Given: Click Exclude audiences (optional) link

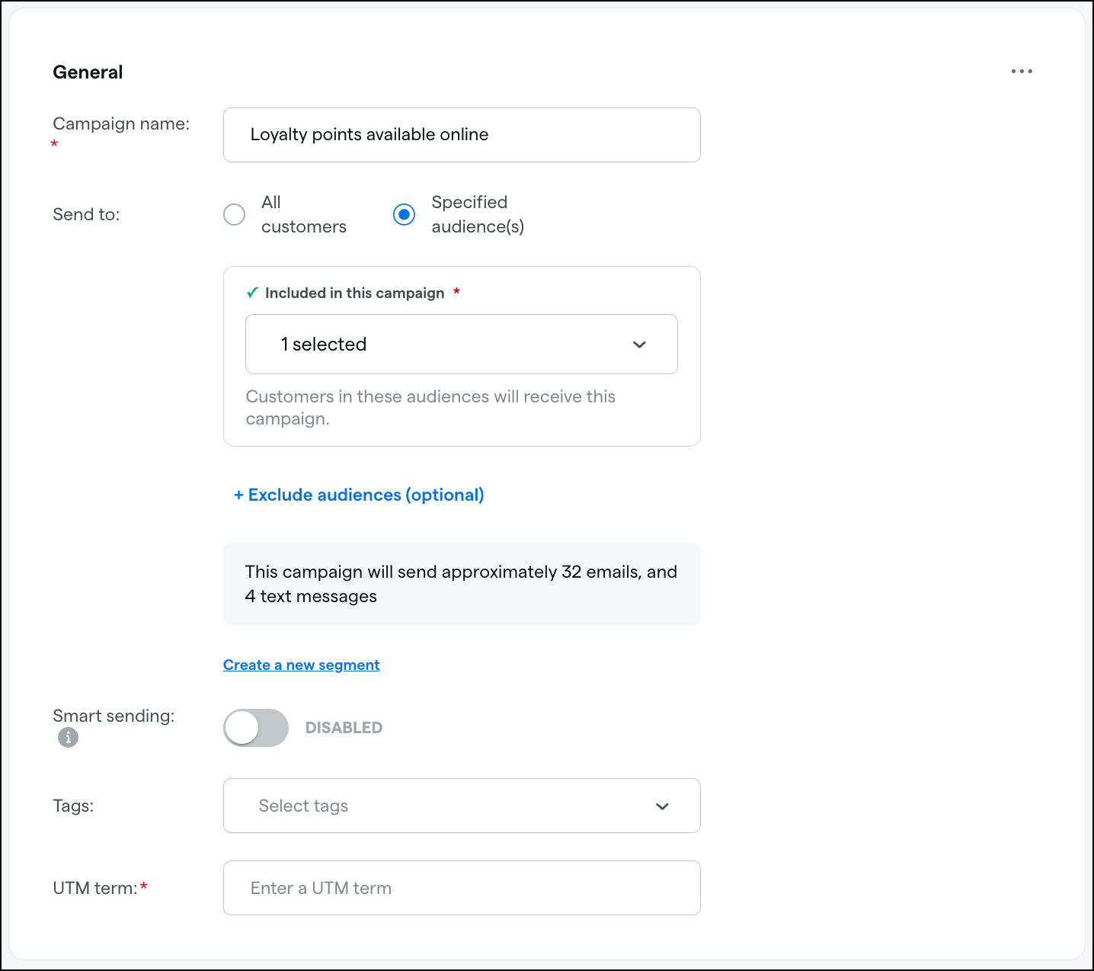Looking at the screenshot, I should point(359,495).
